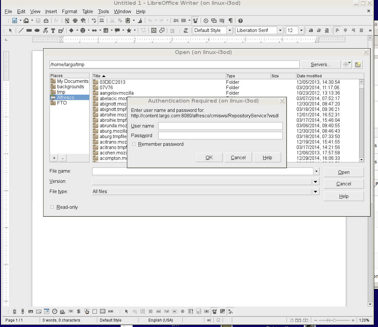Image resolution: width=378 pixels, height=327 pixels.
Task: Select the Line drawing tool
Action: point(21,30)
